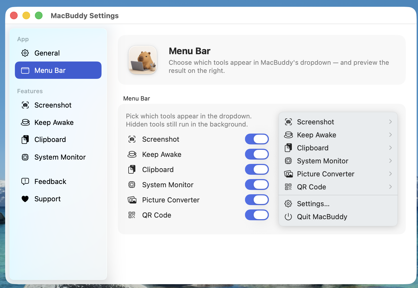The width and height of the screenshot is (418, 288).
Task: Open the Feedback page
Action: (58, 182)
